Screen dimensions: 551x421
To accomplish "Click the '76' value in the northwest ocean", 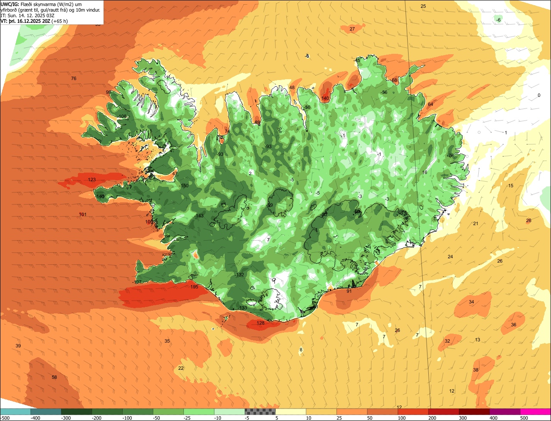I will pyautogui.click(x=74, y=78).
